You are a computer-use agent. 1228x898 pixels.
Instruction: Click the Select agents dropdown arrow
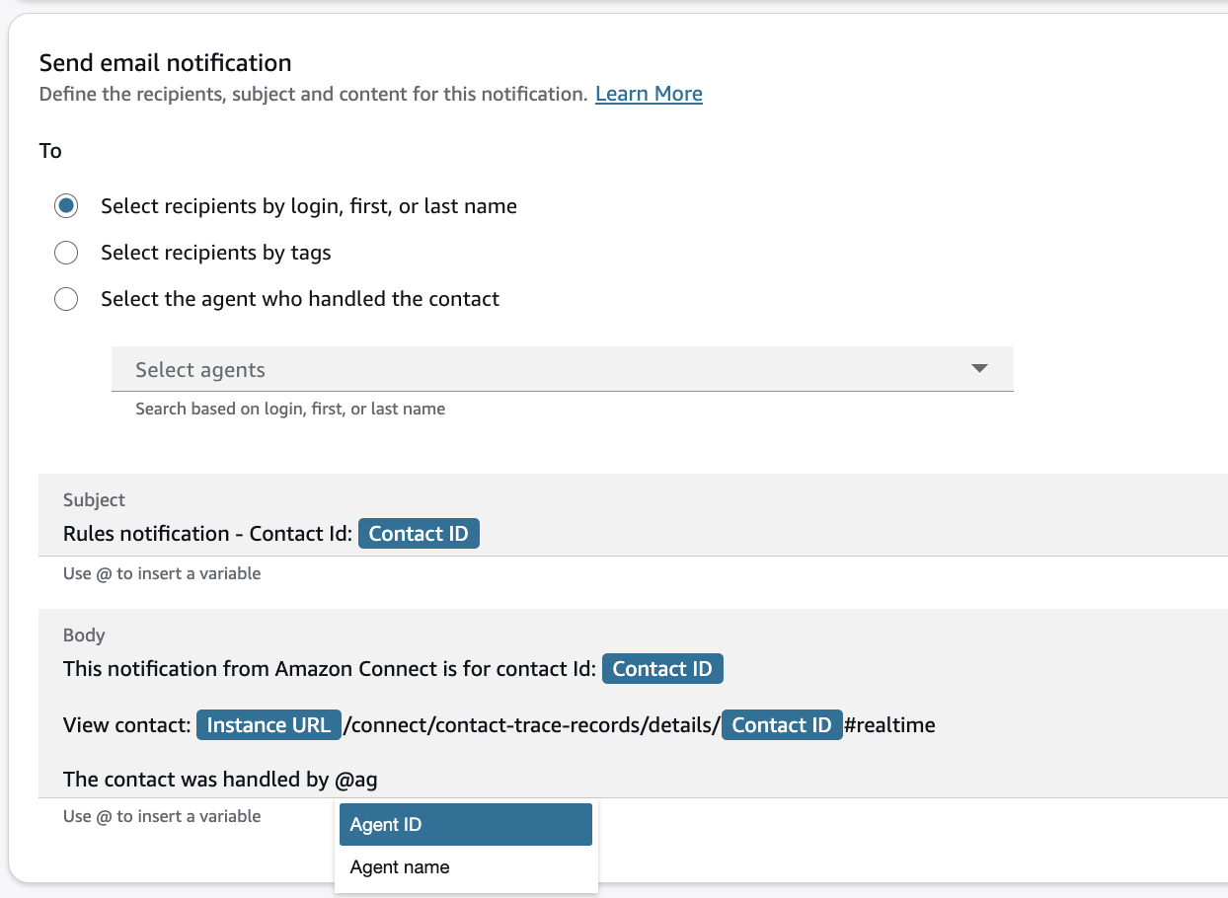coord(979,369)
